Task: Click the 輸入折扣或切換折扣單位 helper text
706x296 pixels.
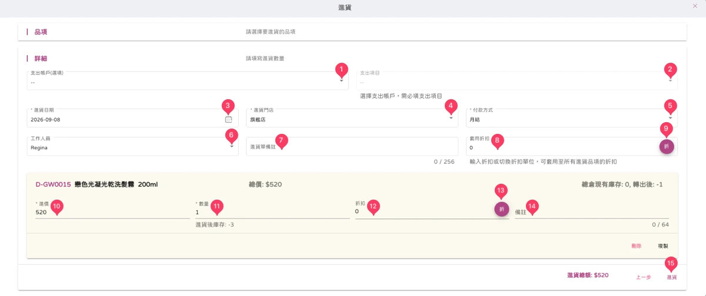Action: tap(544, 162)
